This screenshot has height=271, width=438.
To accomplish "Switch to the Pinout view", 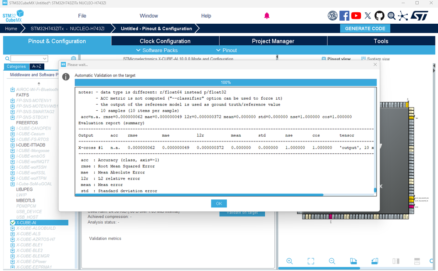I will coord(336,59).
